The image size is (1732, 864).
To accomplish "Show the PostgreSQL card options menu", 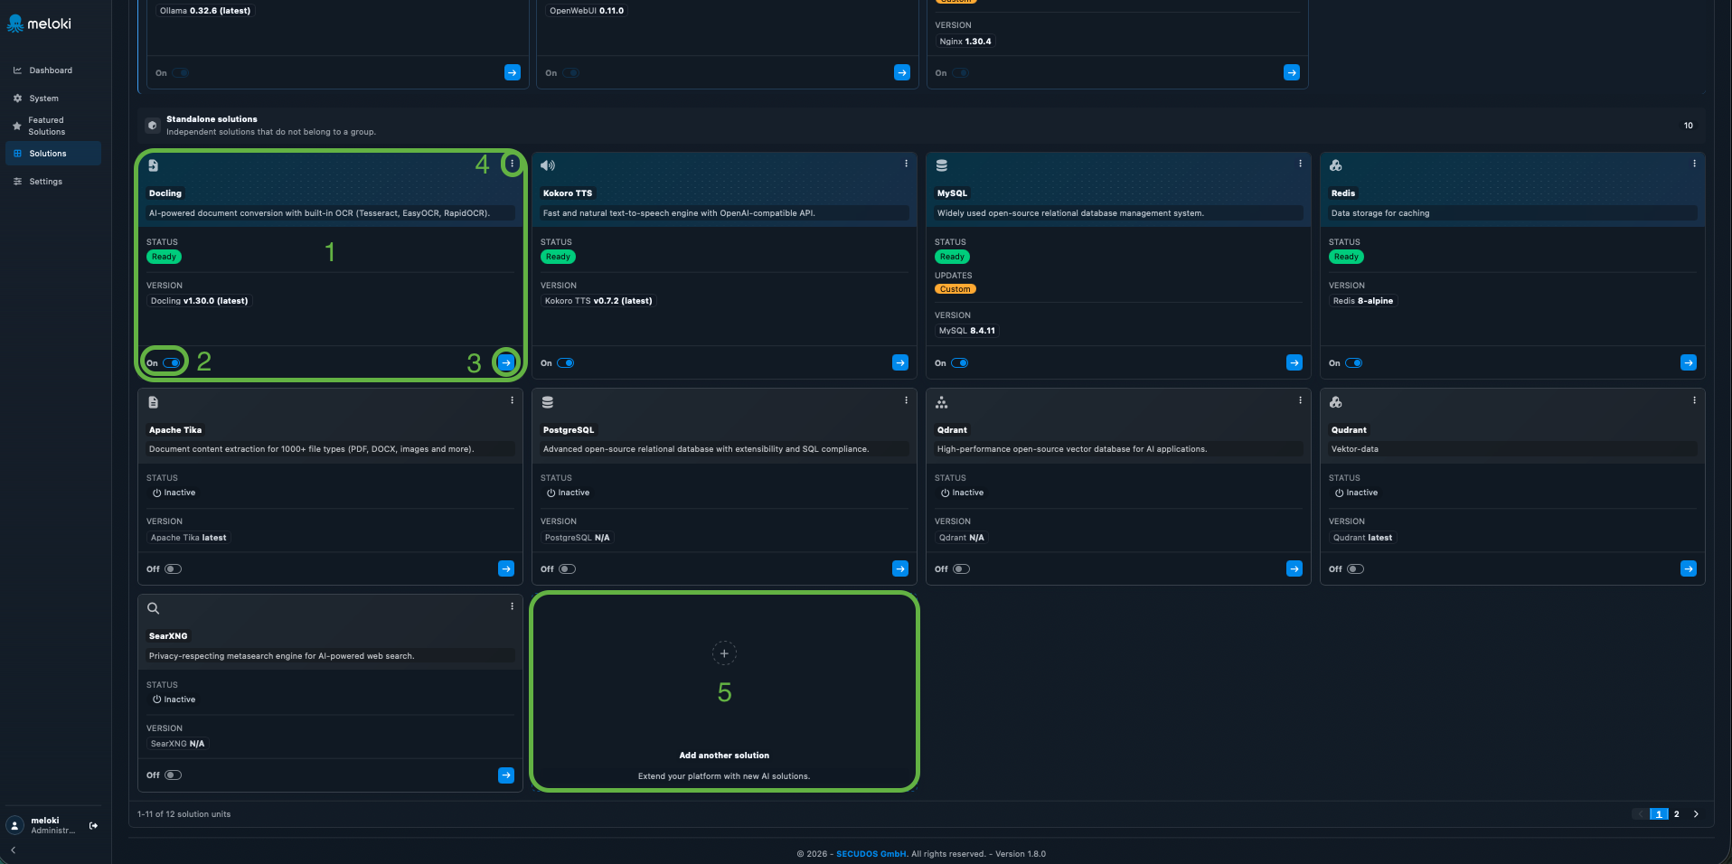I will 906,400.
